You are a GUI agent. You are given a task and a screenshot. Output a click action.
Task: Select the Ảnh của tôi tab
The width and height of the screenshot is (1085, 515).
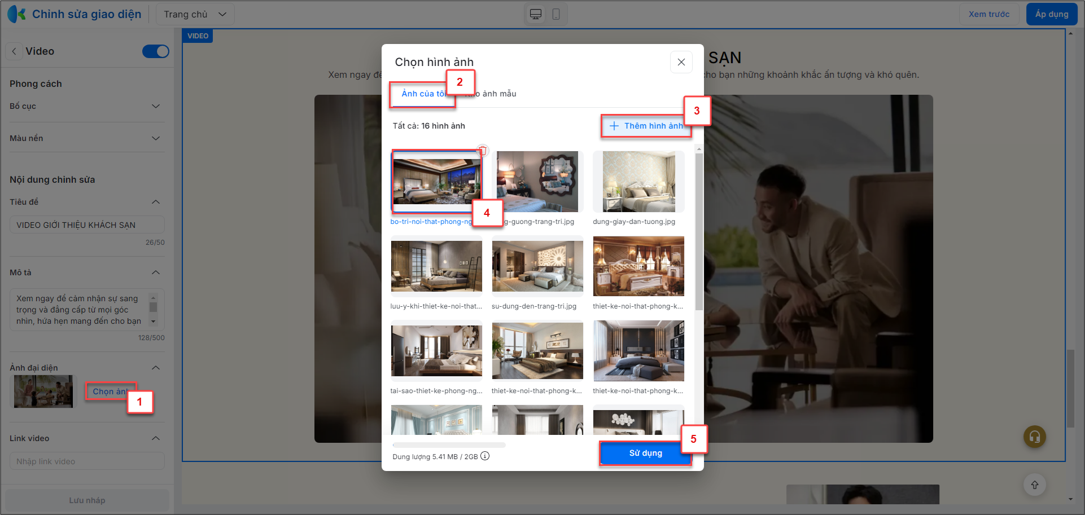[423, 94]
